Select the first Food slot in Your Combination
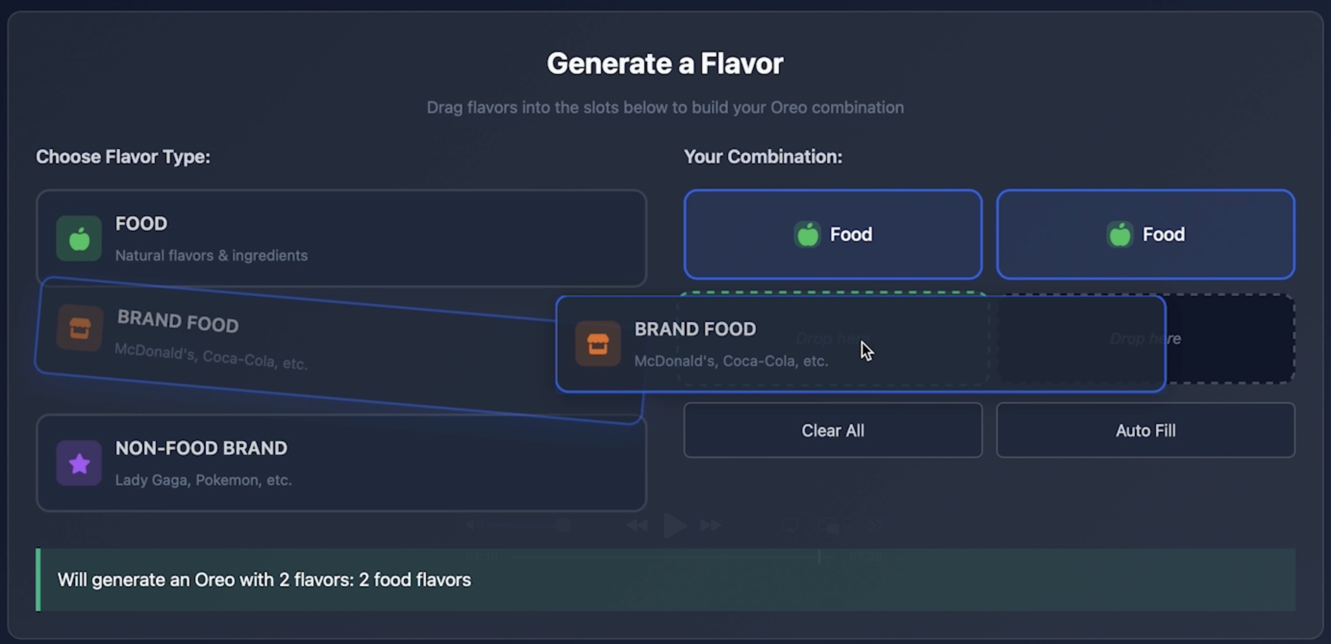 click(832, 234)
